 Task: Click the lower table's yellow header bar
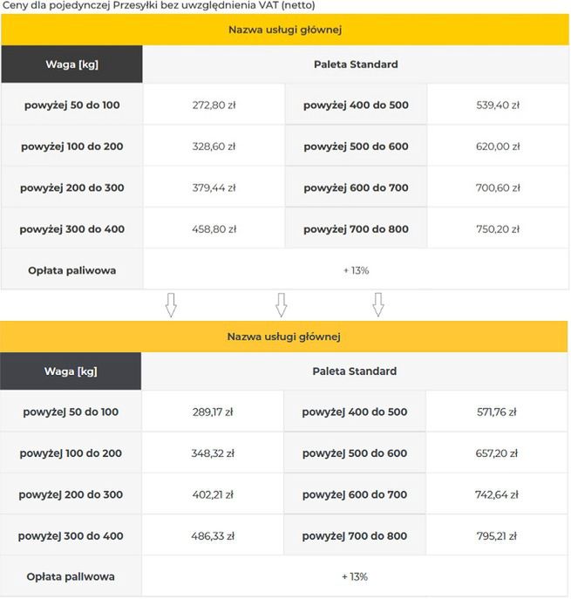(283, 337)
